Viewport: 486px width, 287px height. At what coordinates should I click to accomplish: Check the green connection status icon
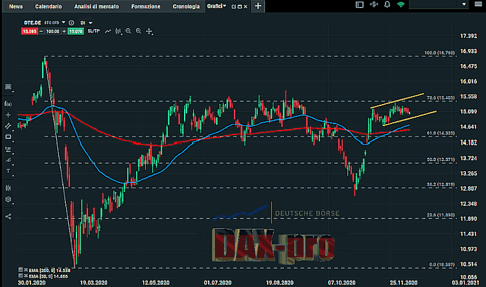click(x=400, y=5)
